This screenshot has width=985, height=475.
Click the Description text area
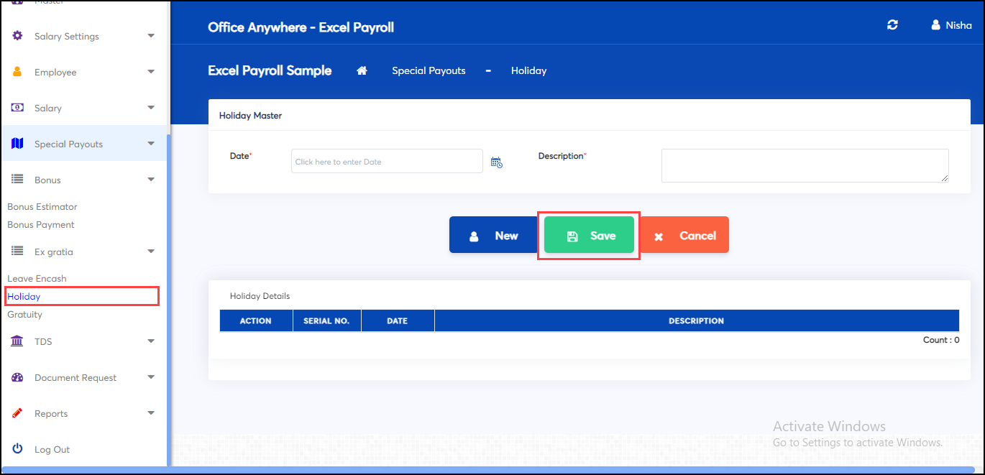coord(805,165)
